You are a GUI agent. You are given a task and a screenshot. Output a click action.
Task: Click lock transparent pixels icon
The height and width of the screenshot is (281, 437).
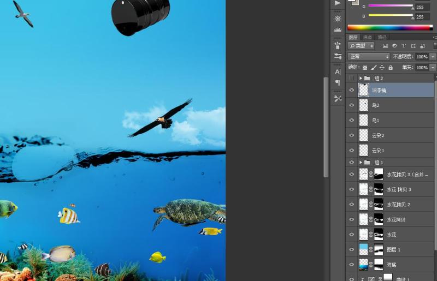point(365,68)
